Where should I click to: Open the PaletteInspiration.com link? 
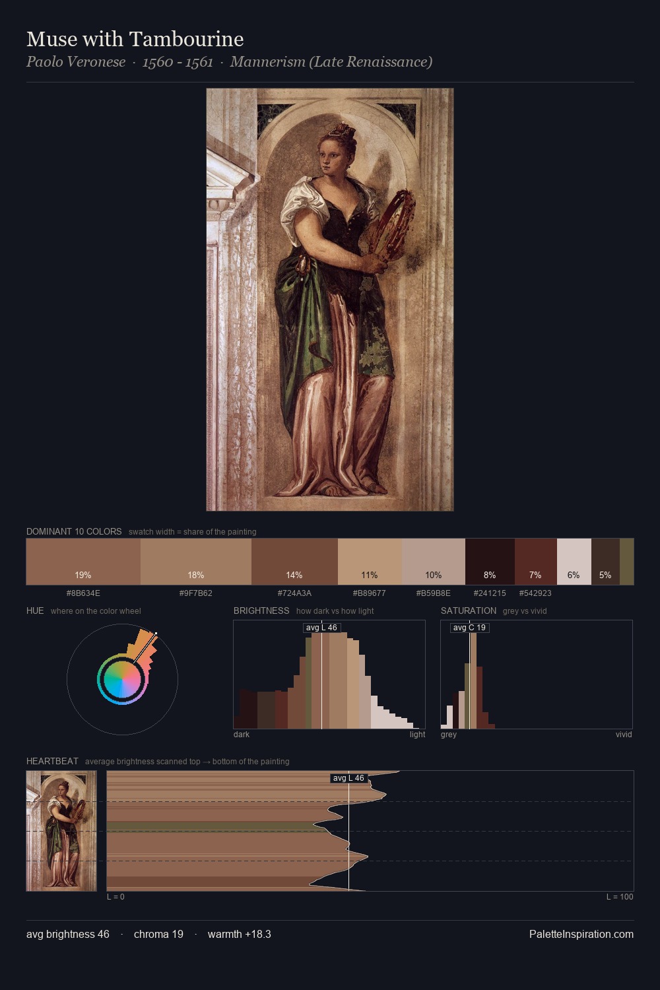pos(581,934)
